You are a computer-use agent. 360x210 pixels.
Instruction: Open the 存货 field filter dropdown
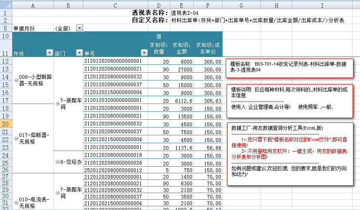tap(50, 53)
